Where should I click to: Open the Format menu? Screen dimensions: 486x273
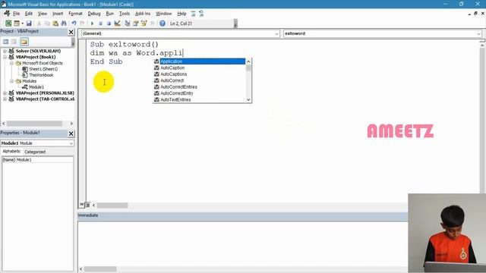pyautogui.click(x=75, y=14)
